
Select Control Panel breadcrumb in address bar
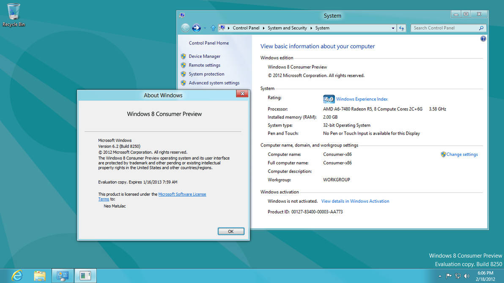(x=246, y=28)
